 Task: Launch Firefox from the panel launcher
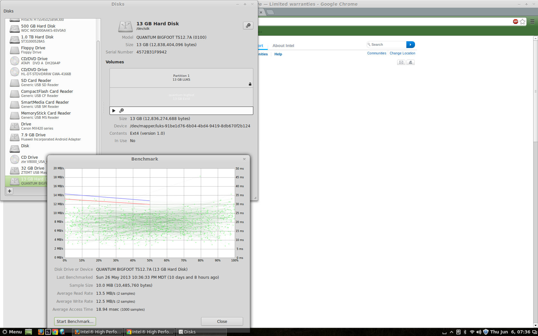click(41, 332)
